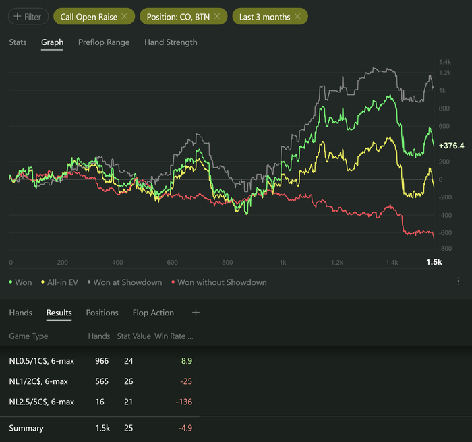Toggle Won at Showdown line visibility
Viewport: 472px width, 442px height.
124,282
